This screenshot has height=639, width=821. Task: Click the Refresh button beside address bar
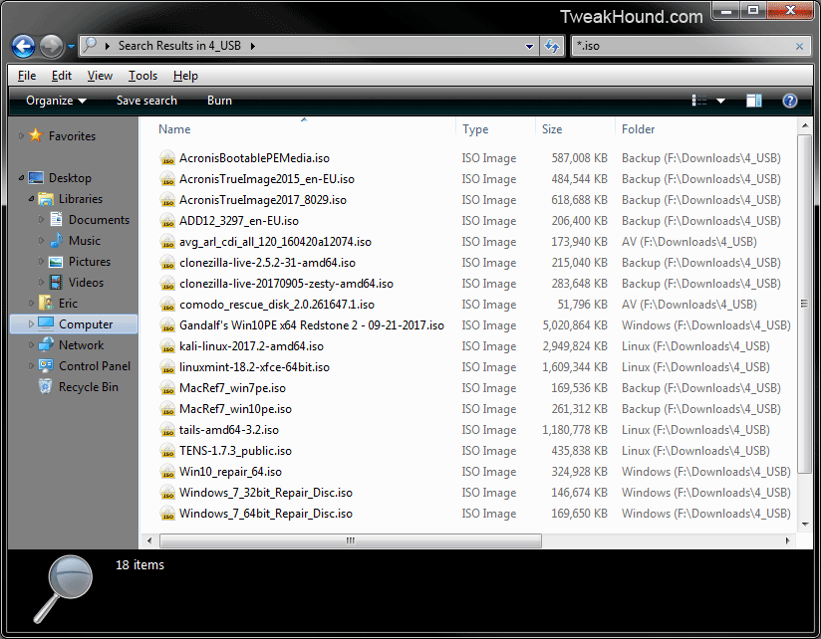(x=552, y=46)
